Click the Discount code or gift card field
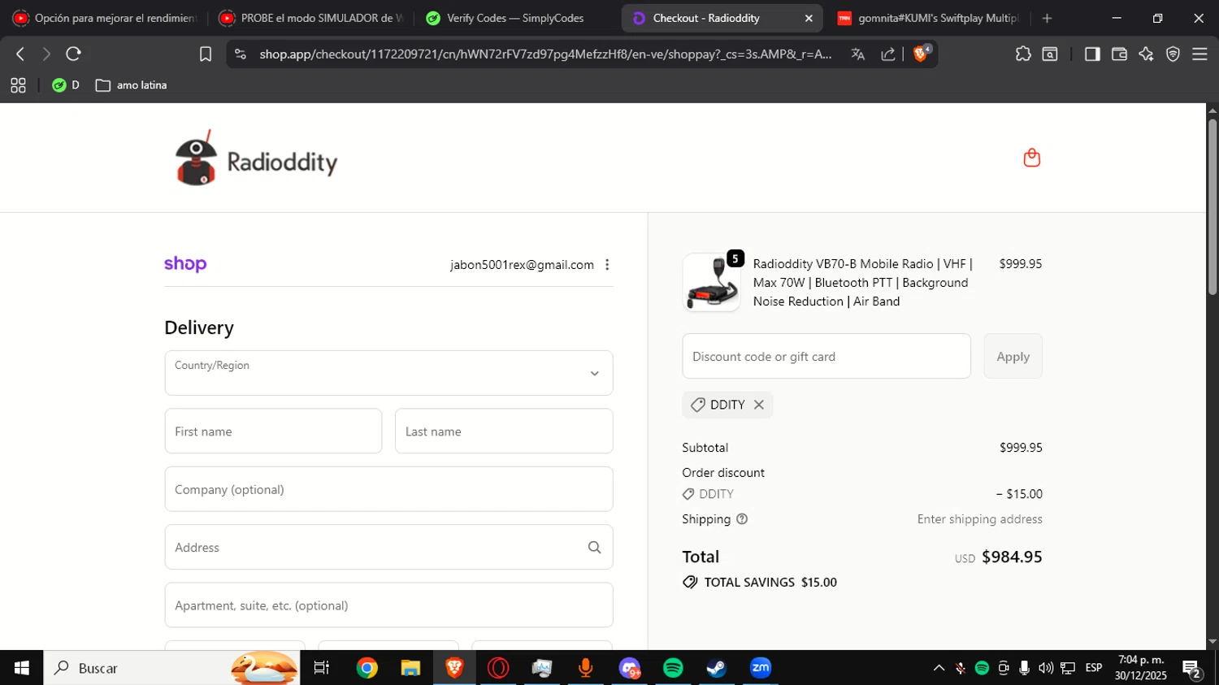 826,356
